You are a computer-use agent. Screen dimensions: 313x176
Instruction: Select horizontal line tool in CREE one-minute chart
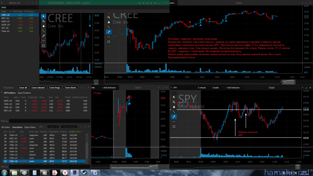(x=109, y=37)
